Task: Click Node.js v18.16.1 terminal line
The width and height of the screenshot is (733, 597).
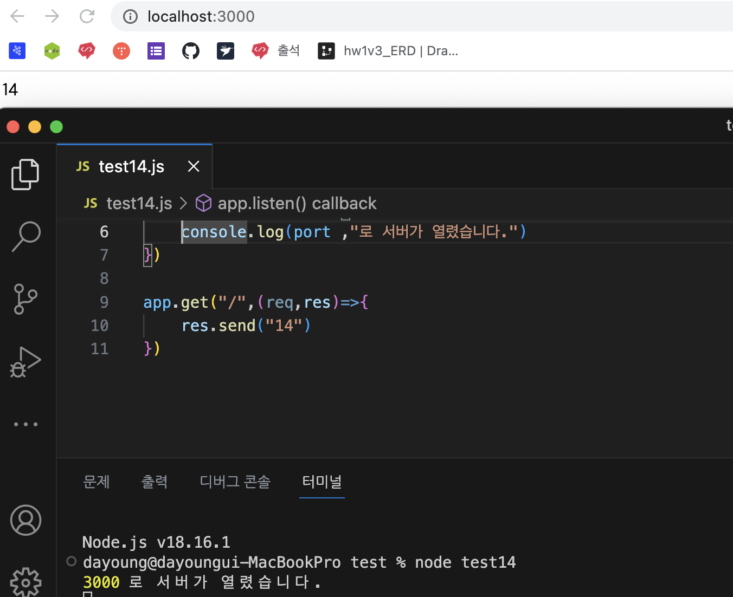Action: point(156,542)
